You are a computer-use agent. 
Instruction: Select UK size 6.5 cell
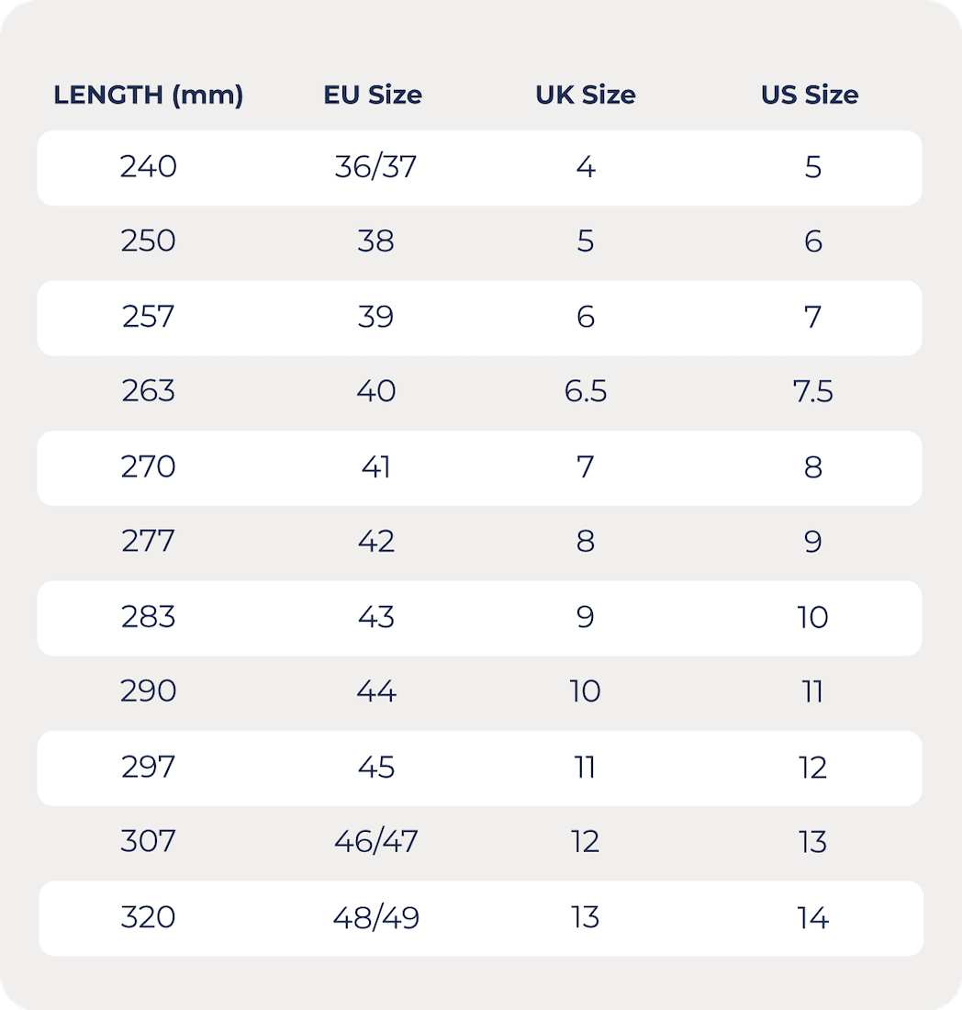click(586, 392)
